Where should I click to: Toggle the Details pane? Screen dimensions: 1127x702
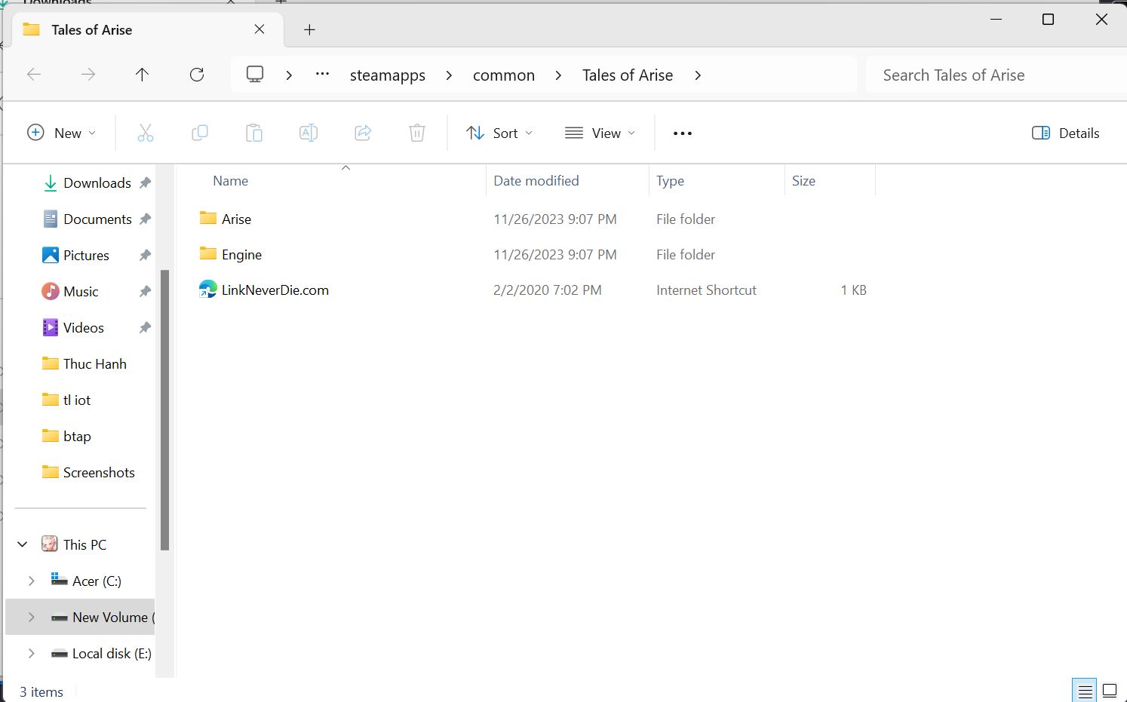[1065, 133]
